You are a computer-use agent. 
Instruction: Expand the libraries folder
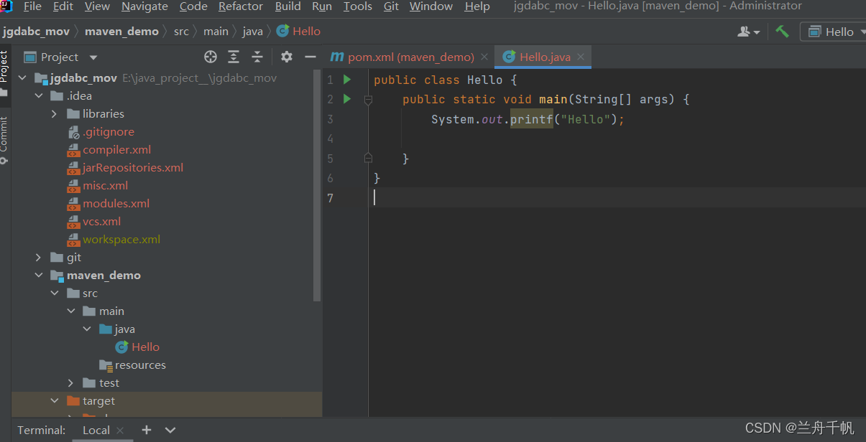[x=54, y=114]
